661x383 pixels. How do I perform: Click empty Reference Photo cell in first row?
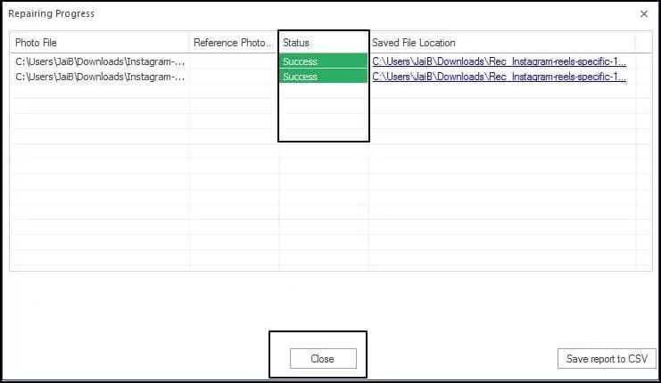234,61
